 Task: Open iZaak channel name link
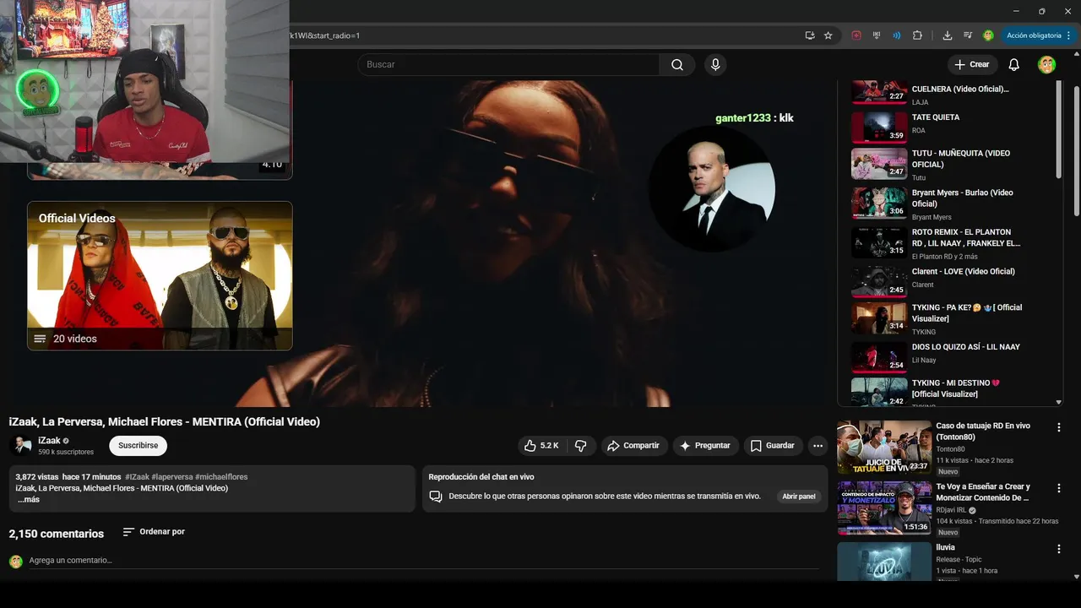49,441
